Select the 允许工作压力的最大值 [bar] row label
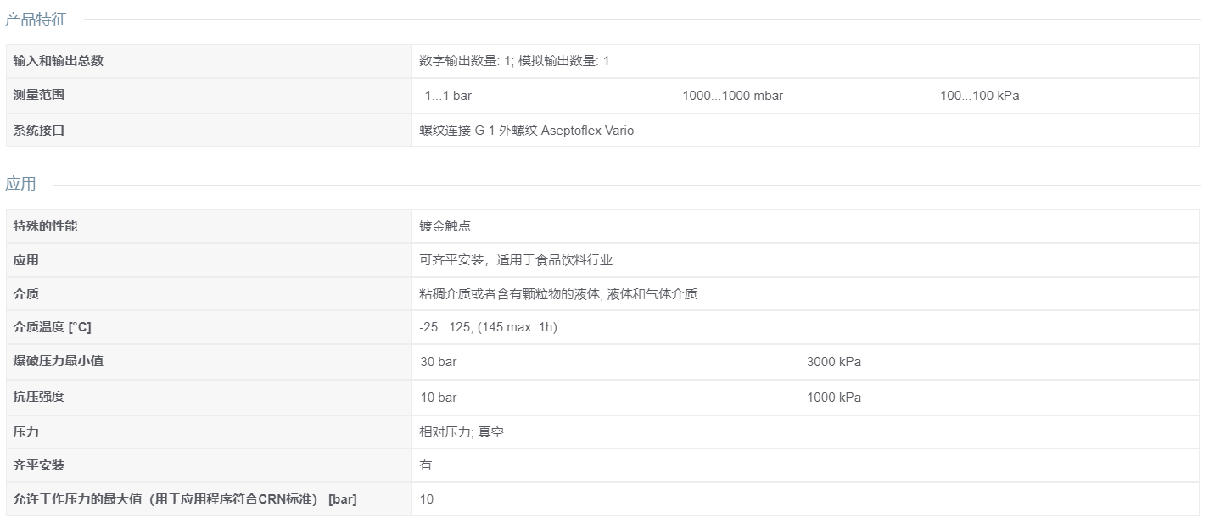1209x523 pixels. (185, 498)
